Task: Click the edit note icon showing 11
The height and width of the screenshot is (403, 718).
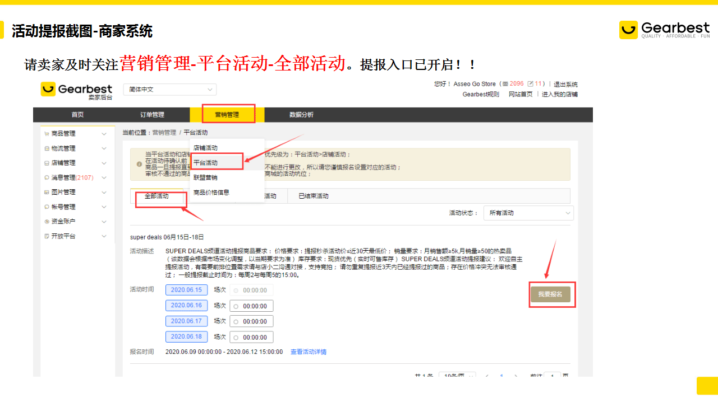Action: click(x=530, y=84)
